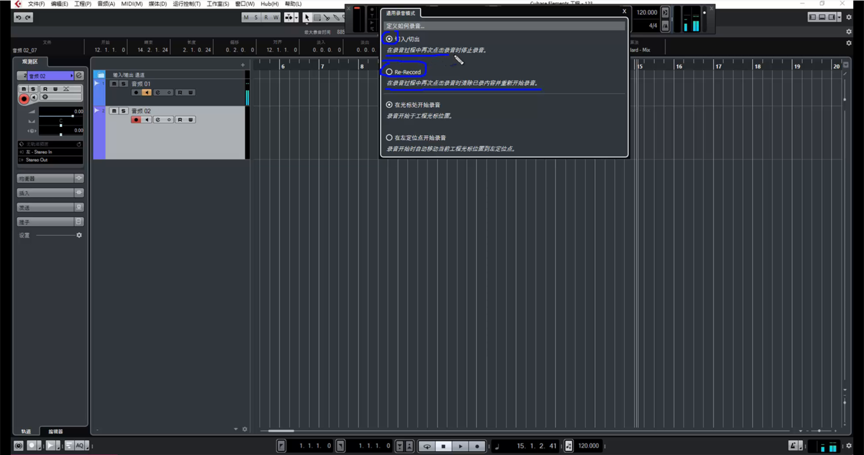This screenshot has width=864, height=455.
Task: Open the 文件(F) menu
Action: click(x=36, y=4)
